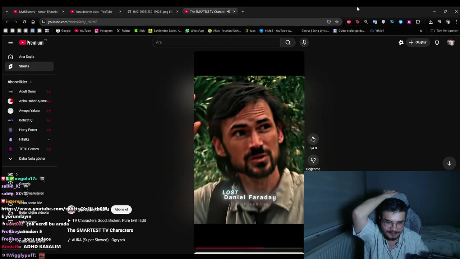Viewport: 460px width, 259px height.
Task: Dislike the short via Beğenmeme thumb
Action: (313, 160)
